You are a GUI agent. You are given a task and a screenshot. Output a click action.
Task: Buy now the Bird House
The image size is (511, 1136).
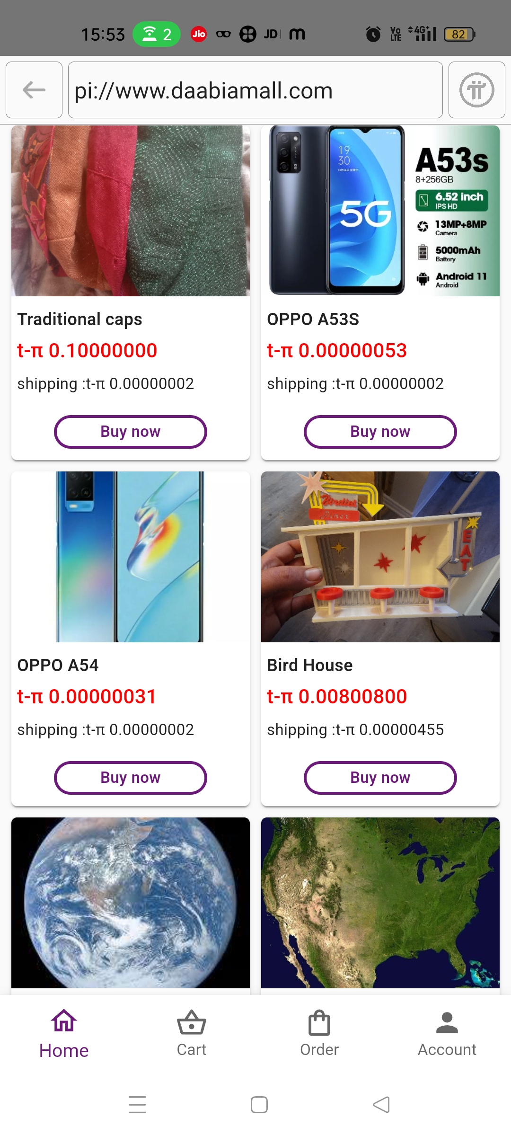pos(380,778)
